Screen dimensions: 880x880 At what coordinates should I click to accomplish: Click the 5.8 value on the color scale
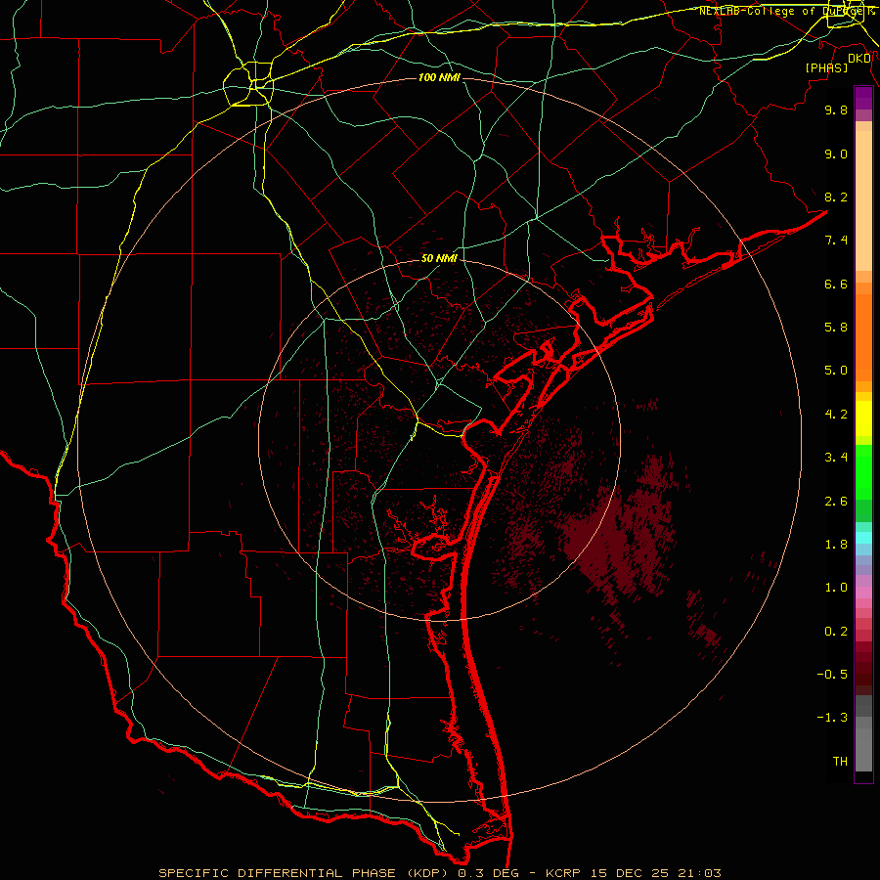tap(836, 328)
